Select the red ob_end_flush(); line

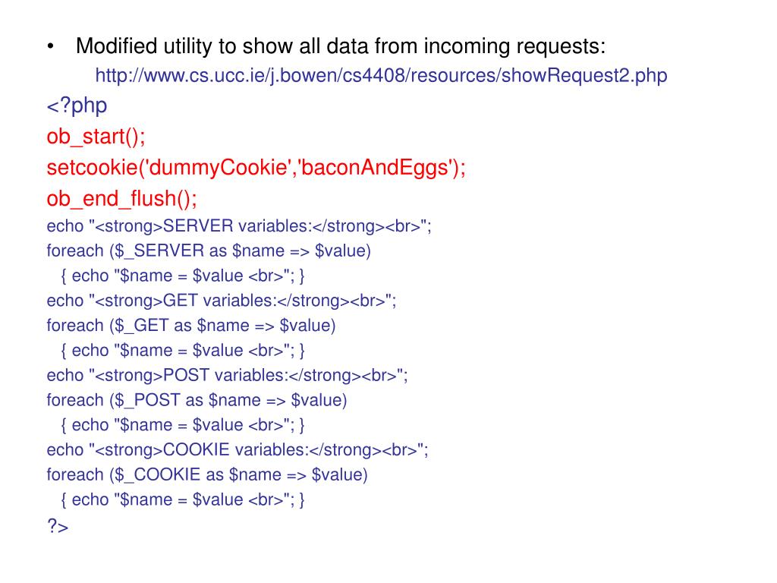pos(121,199)
